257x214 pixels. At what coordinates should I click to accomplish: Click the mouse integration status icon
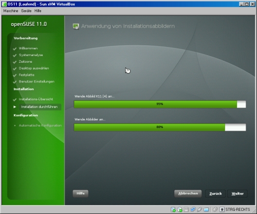click(x=215, y=209)
